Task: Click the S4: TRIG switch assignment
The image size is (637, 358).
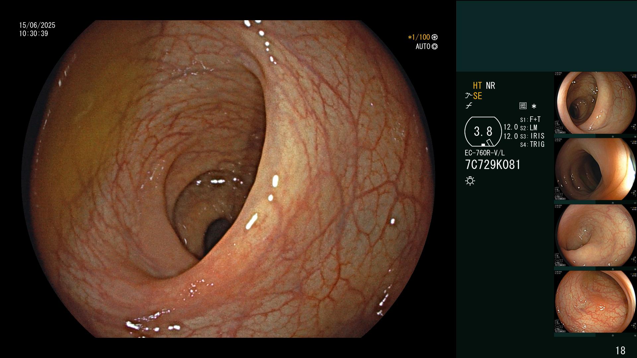Action: click(x=532, y=144)
